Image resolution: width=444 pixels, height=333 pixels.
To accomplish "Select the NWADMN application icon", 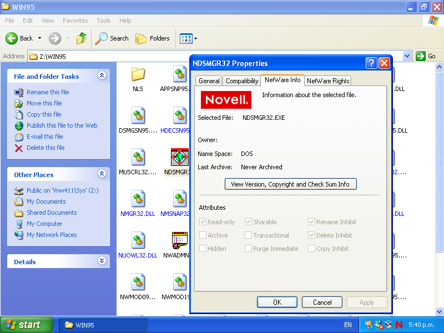I will pyautogui.click(x=180, y=240).
